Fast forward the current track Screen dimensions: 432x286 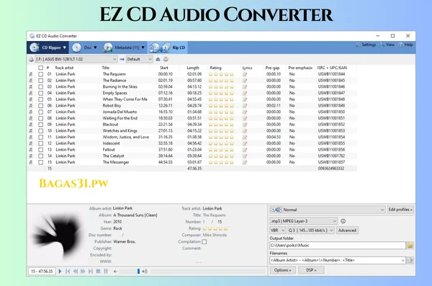[x=83, y=272]
